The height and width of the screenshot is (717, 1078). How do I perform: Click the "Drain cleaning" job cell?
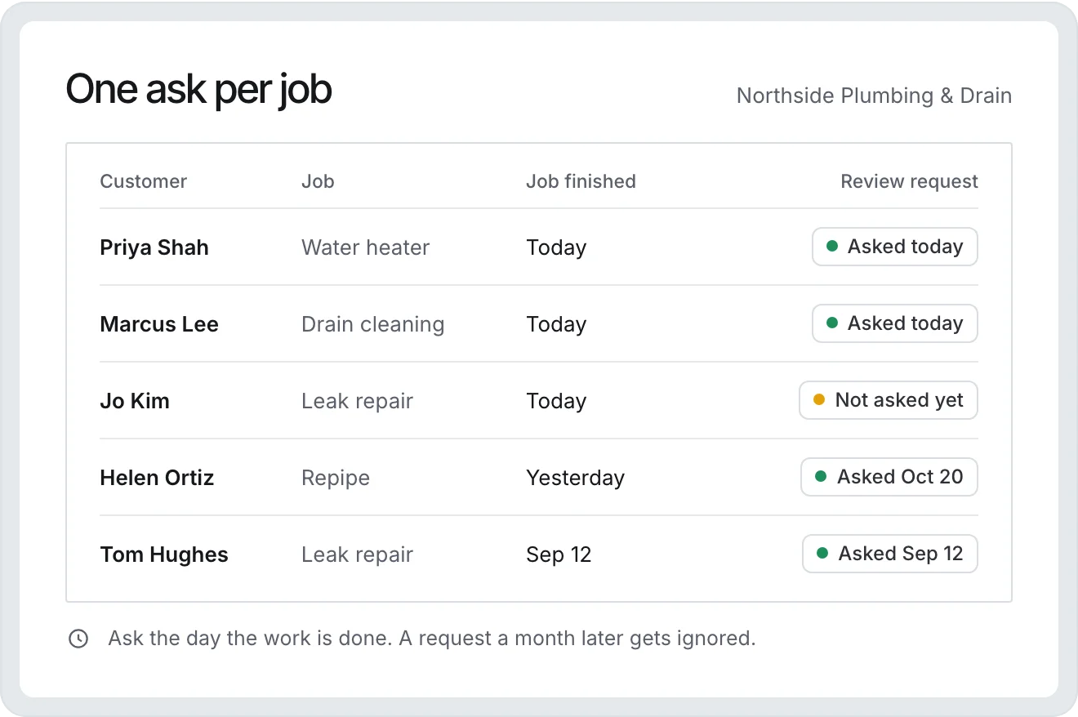click(372, 324)
